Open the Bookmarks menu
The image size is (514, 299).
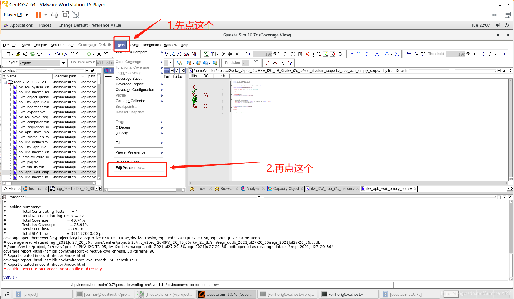[x=152, y=45]
